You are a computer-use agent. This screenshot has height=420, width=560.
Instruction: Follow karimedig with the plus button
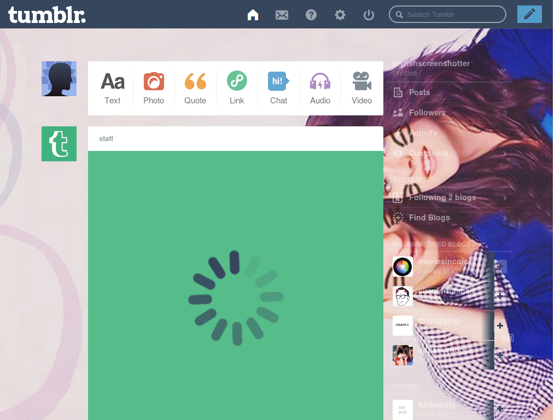tap(500, 409)
